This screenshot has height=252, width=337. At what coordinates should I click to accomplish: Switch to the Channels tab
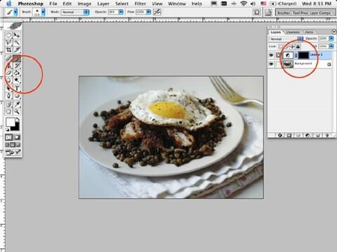(x=293, y=32)
